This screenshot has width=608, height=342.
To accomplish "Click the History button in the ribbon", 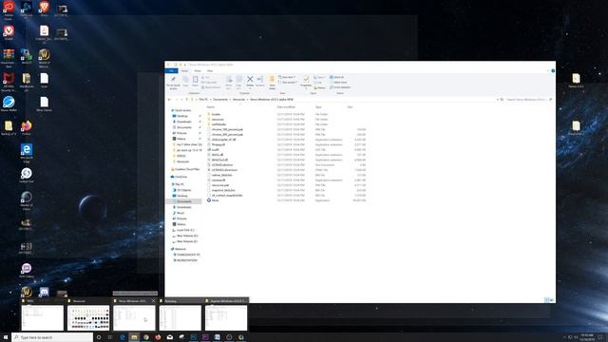I will [x=320, y=87].
